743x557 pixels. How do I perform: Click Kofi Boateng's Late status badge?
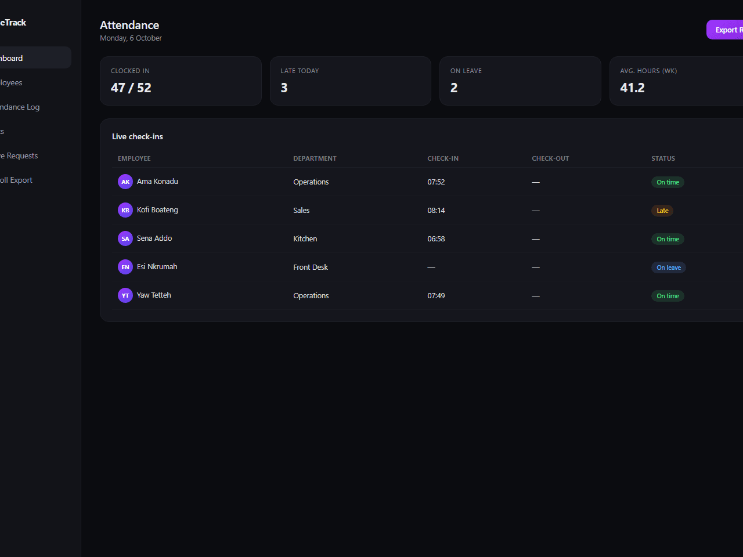tap(662, 211)
